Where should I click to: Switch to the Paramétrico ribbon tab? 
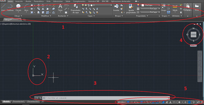click(x=39, y=1)
